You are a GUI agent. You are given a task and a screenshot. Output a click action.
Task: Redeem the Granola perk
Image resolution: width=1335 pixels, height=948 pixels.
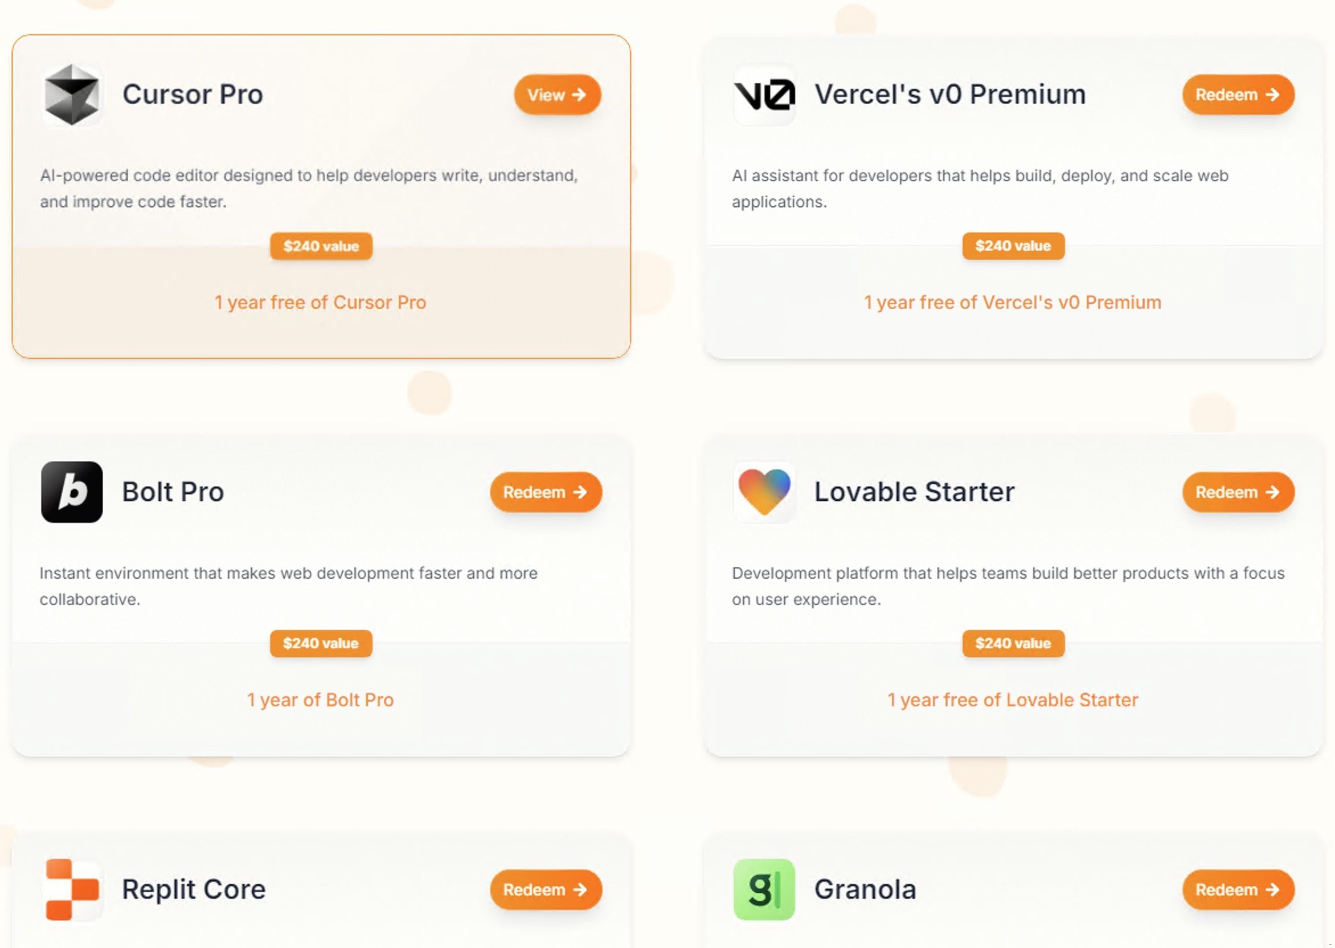(x=1238, y=890)
